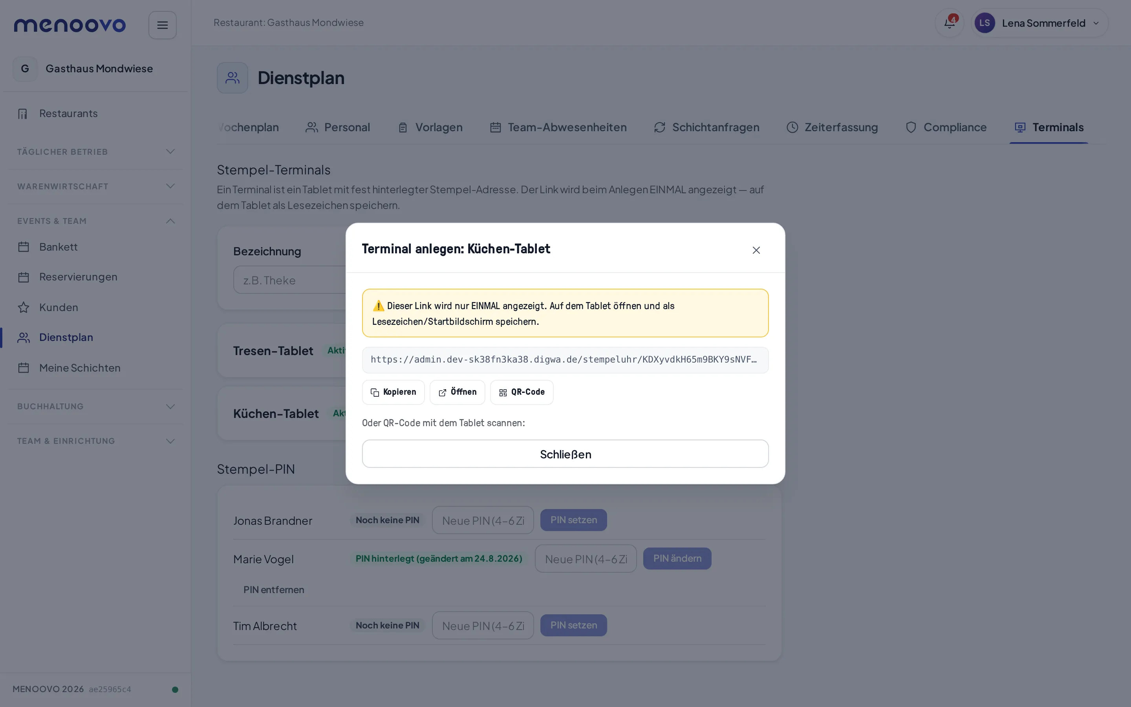The height and width of the screenshot is (707, 1131).
Task: Click the Bezeichnung input field
Action: coord(290,280)
